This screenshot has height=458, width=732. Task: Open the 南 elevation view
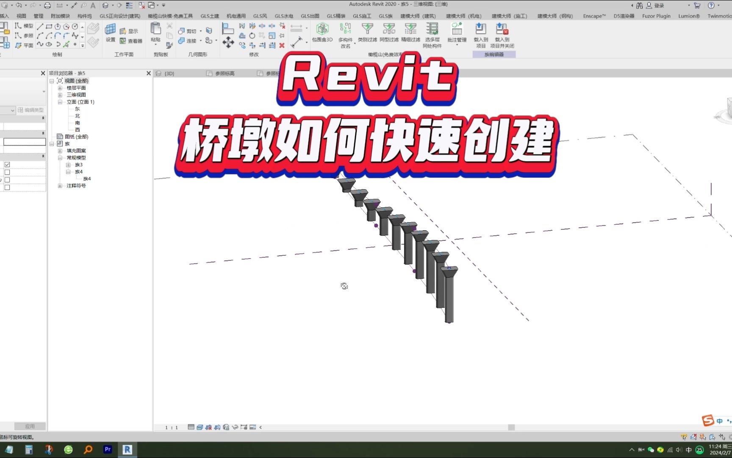[x=77, y=123]
